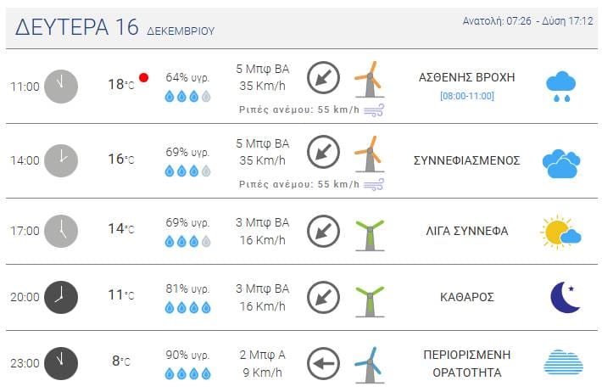Click the sun with cloud icon

[x=560, y=232]
